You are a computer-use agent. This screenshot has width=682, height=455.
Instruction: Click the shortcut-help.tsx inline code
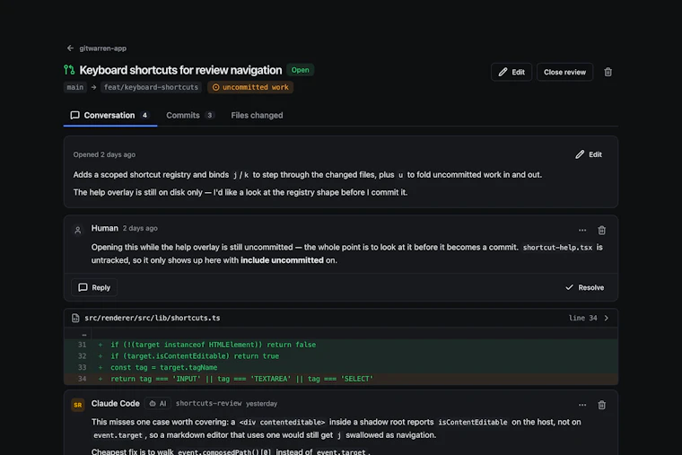[x=557, y=248]
